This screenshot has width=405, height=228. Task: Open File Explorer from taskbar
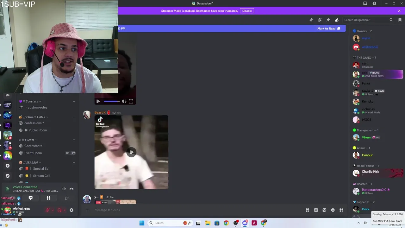208,223
